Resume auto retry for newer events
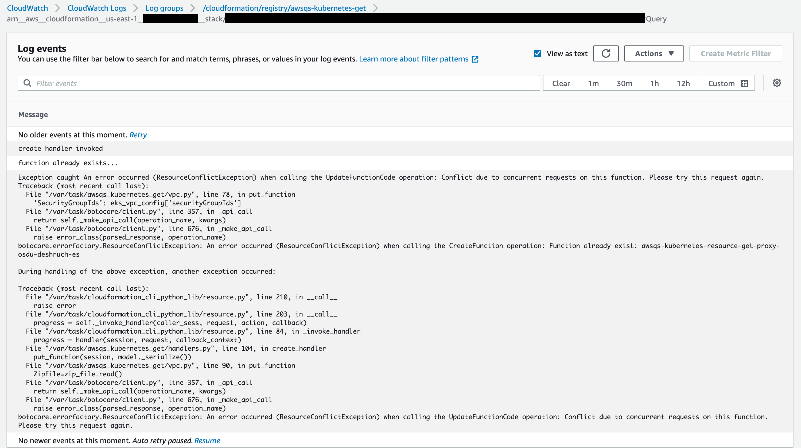Viewport: 801px width, 448px height. coord(207,441)
